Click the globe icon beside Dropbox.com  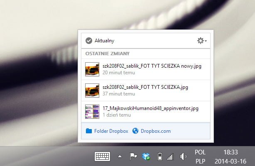click(x=135, y=131)
